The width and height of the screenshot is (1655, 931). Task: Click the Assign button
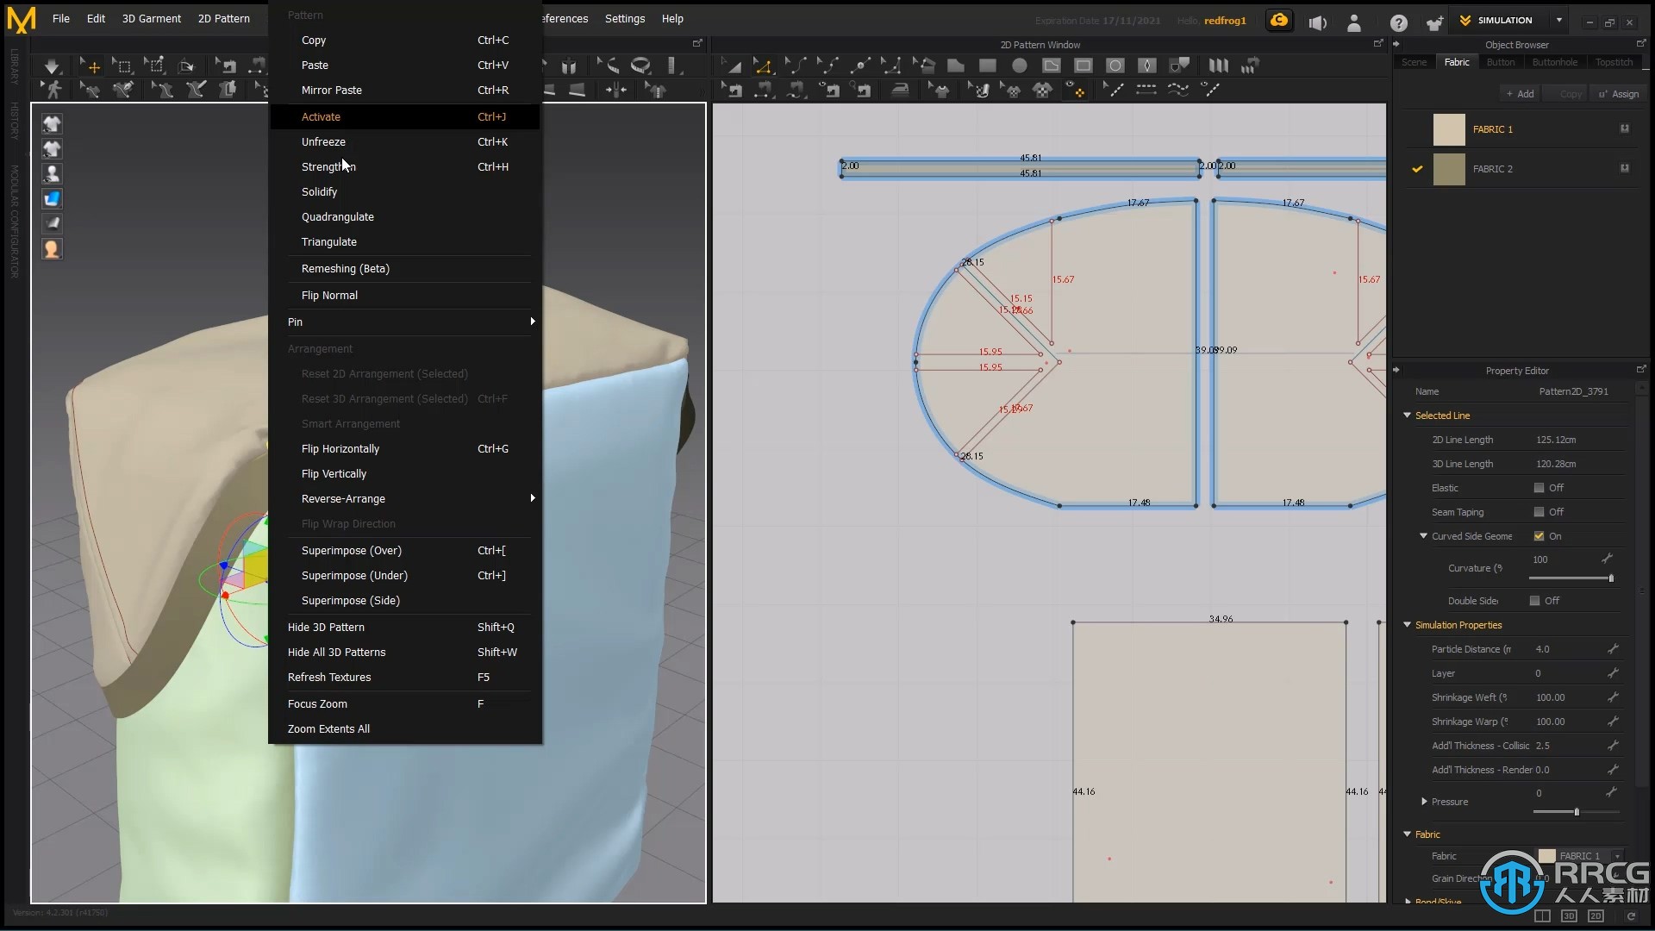point(1618,94)
